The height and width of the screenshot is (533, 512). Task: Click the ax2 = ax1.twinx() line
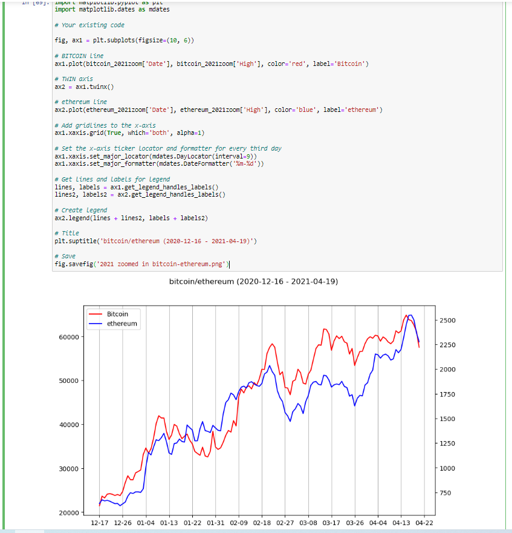(x=84, y=87)
